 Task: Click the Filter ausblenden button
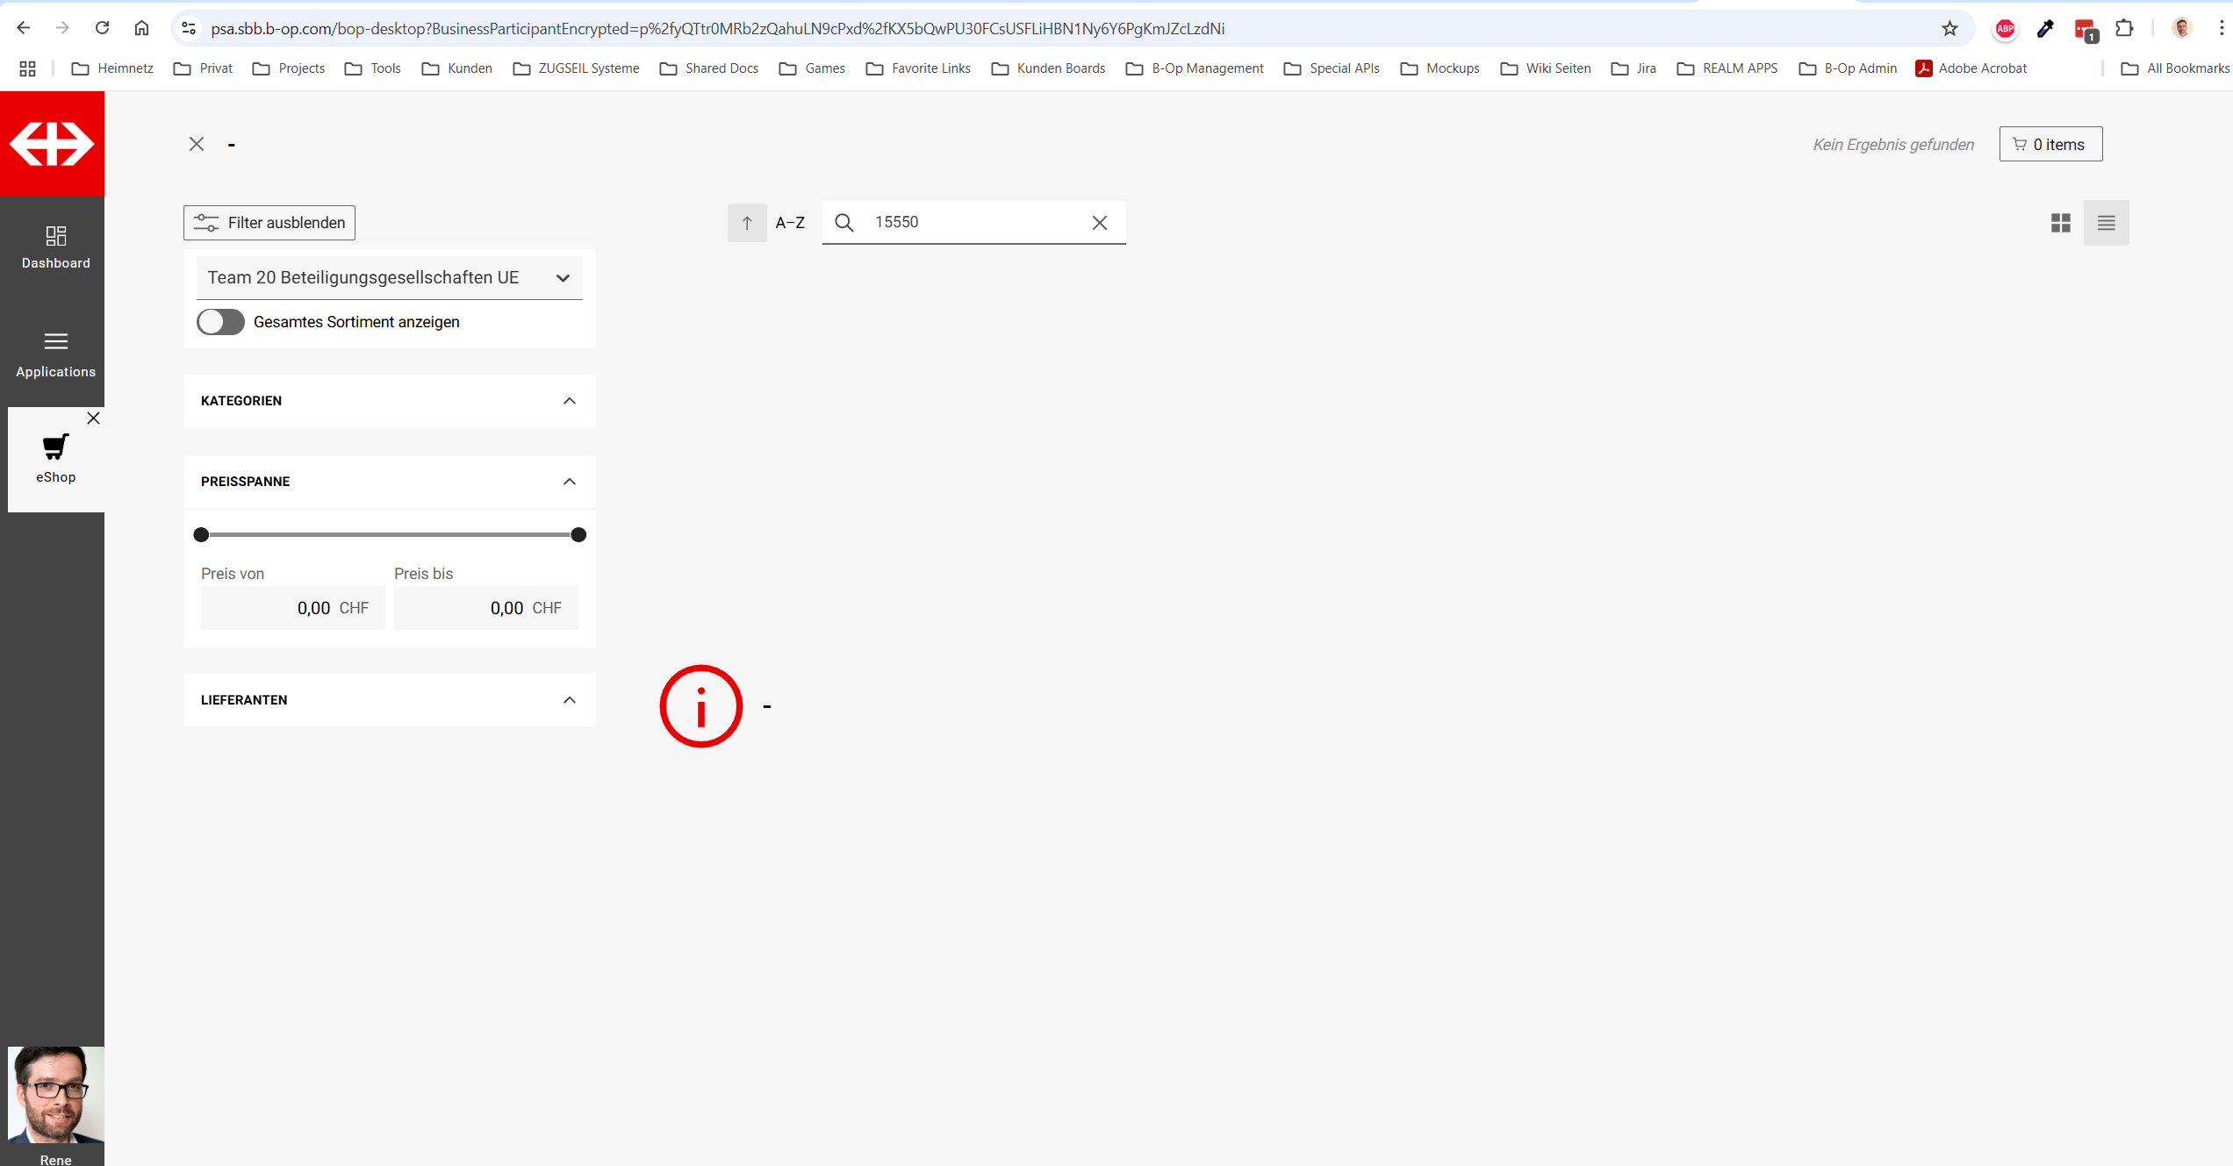pos(269,223)
